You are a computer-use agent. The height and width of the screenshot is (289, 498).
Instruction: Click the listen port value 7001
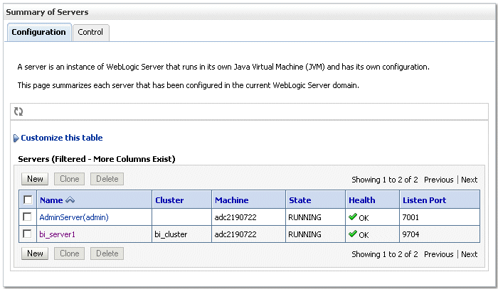(410, 217)
